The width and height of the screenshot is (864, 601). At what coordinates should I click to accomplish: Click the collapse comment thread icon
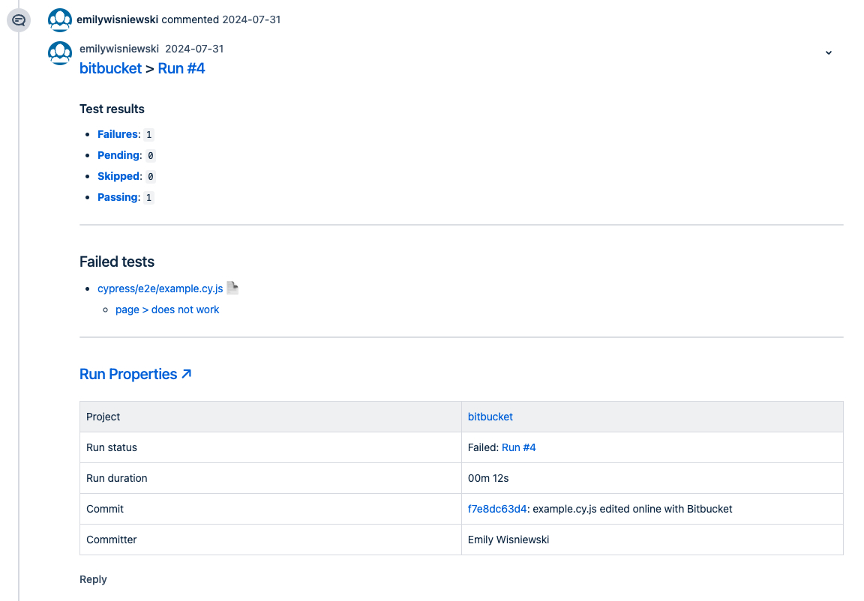[18, 21]
